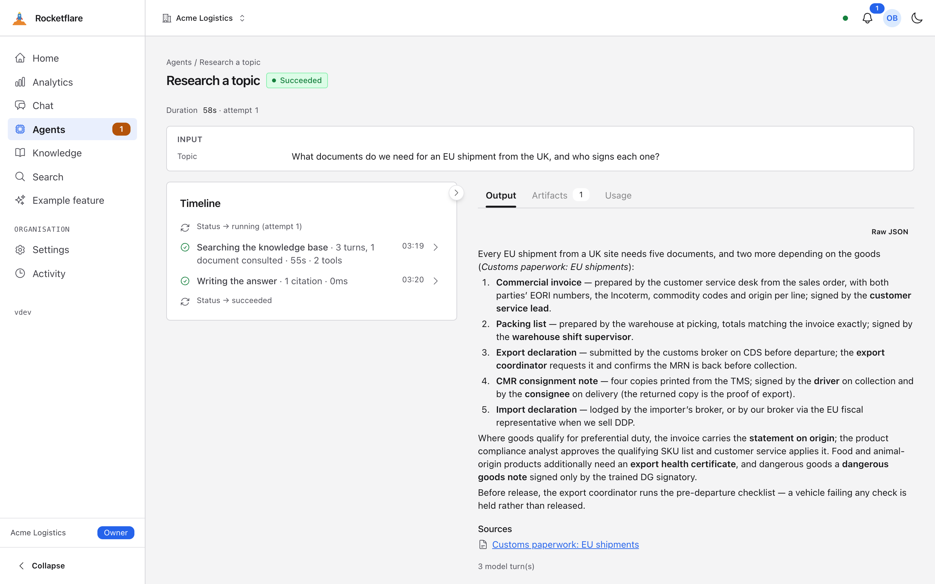Switch to the Artifacts tab
This screenshot has width=935, height=584.
(x=560, y=195)
